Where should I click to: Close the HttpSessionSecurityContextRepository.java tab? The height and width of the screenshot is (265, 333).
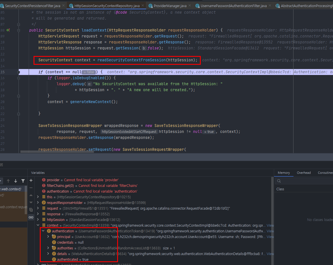coord(143,5)
